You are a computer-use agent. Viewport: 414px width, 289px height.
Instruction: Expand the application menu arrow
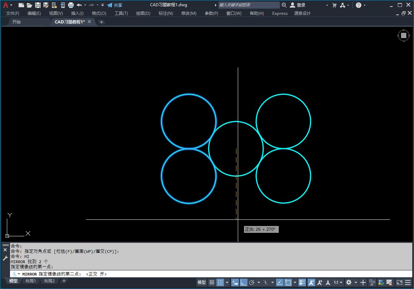(11, 5)
